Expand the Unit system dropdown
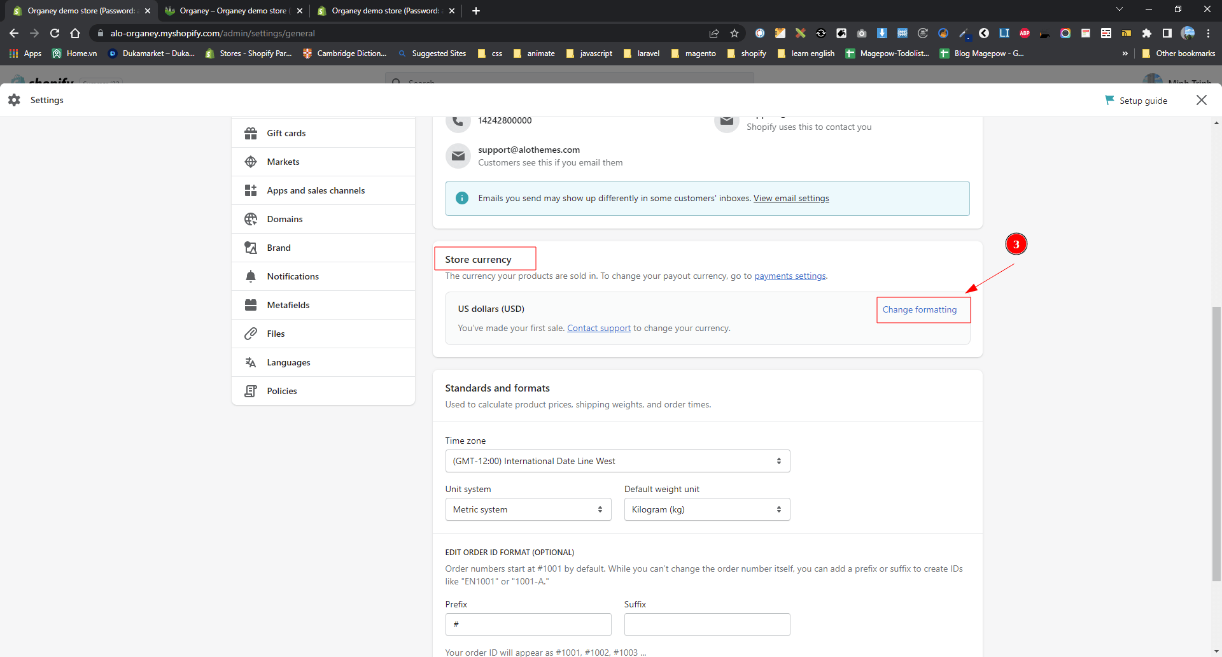This screenshot has height=657, width=1222. point(528,509)
